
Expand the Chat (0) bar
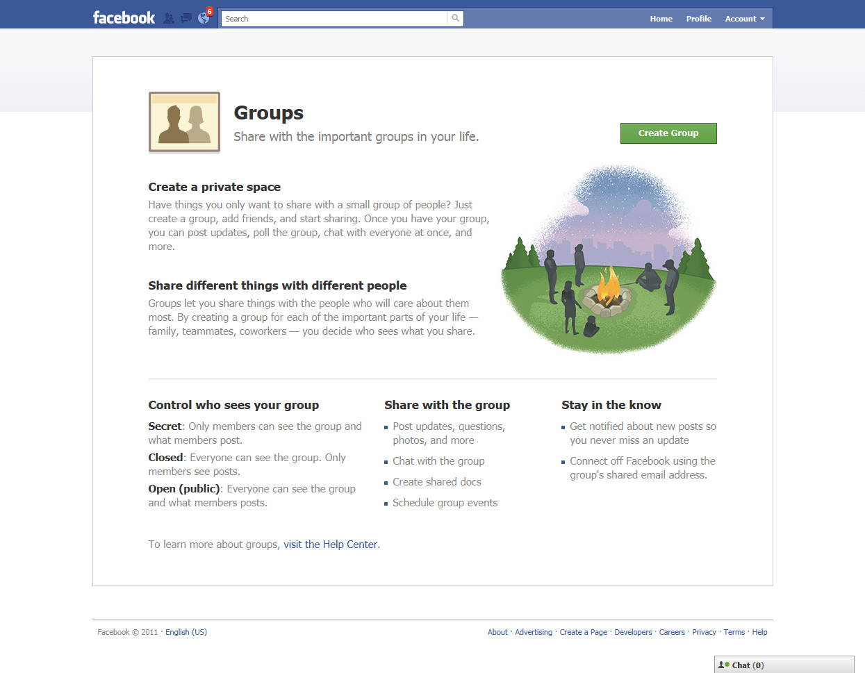coord(784,665)
